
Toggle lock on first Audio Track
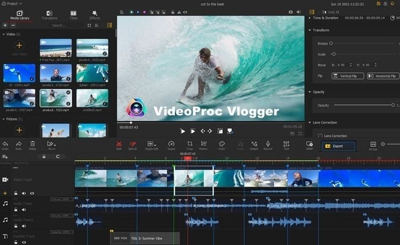click(16, 210)
